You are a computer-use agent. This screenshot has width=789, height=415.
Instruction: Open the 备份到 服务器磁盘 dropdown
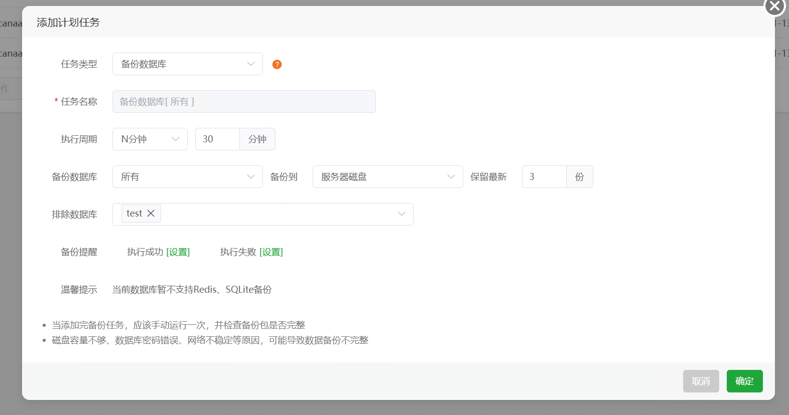(x=388, y=177)
